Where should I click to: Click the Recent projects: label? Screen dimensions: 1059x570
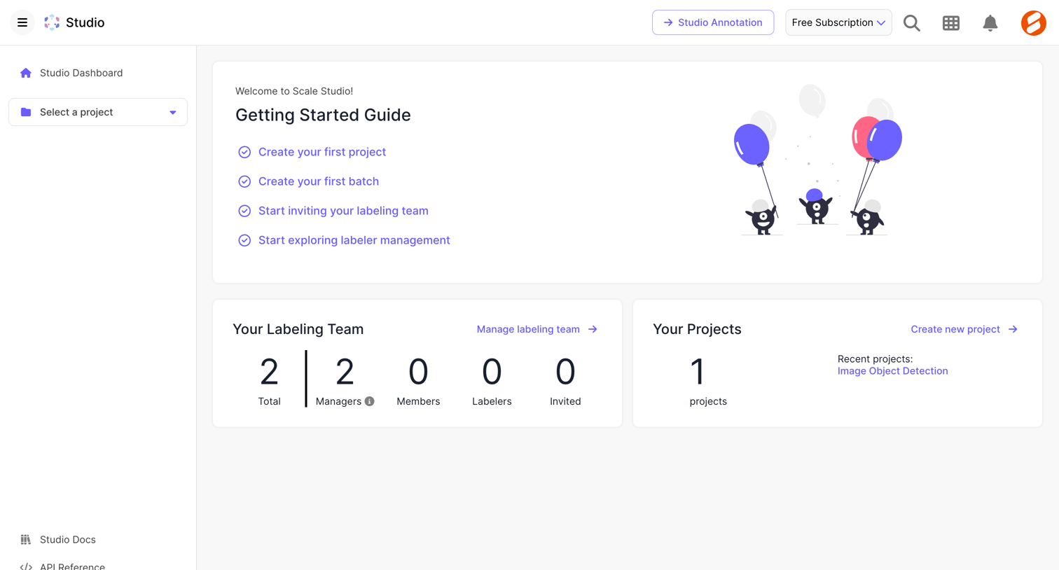875,359
